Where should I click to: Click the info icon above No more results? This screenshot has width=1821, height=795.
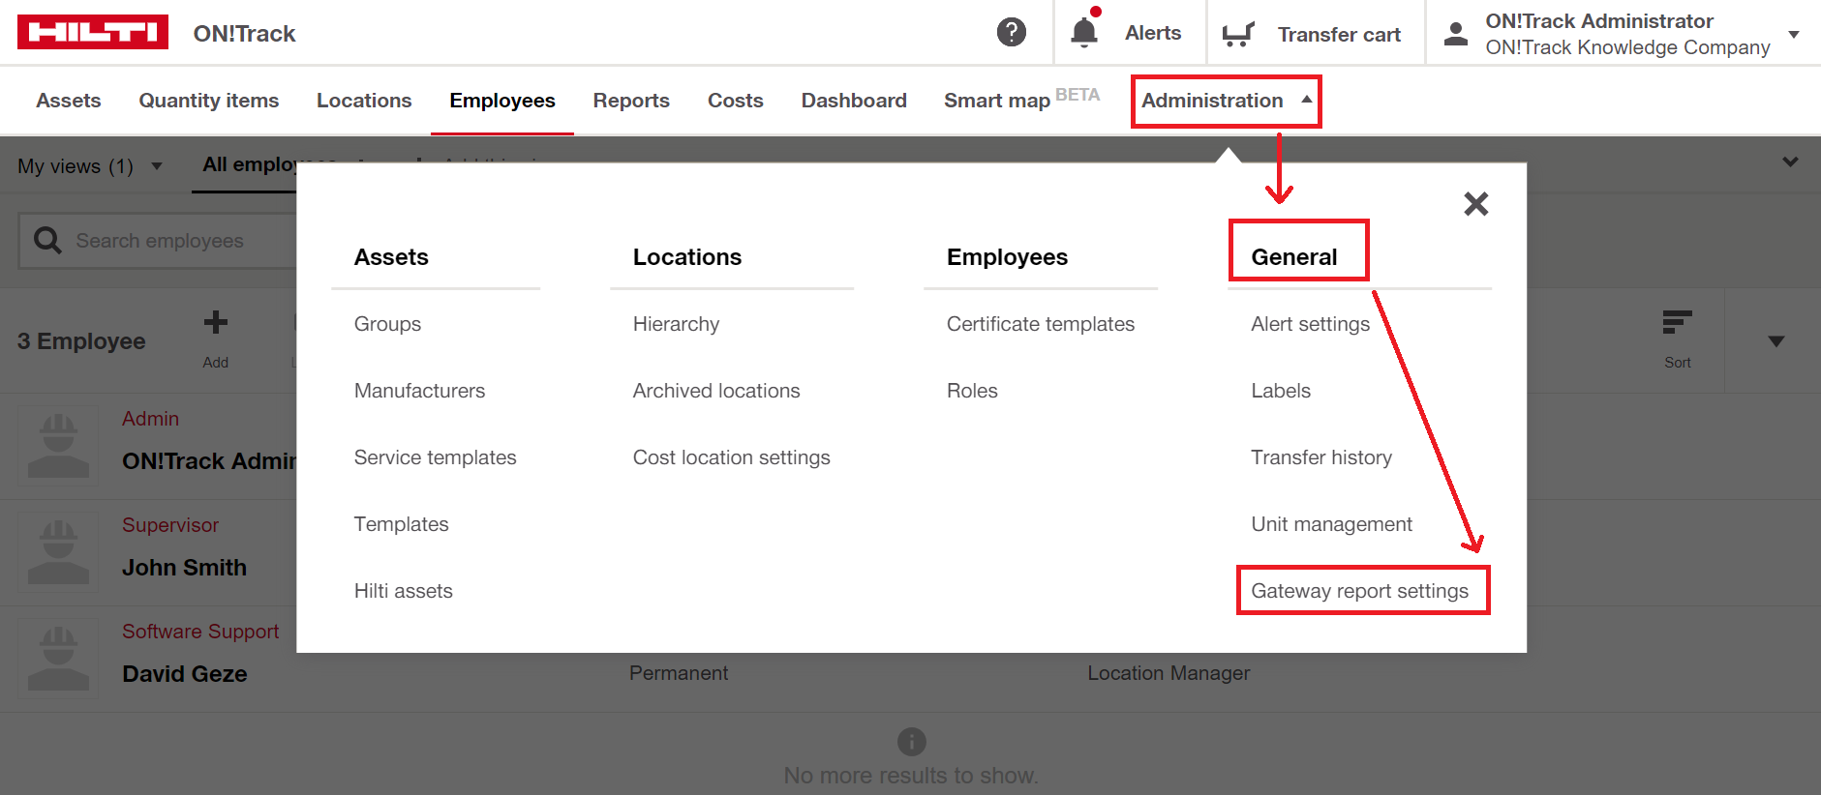pyautogui.click(x=911, y=742)
